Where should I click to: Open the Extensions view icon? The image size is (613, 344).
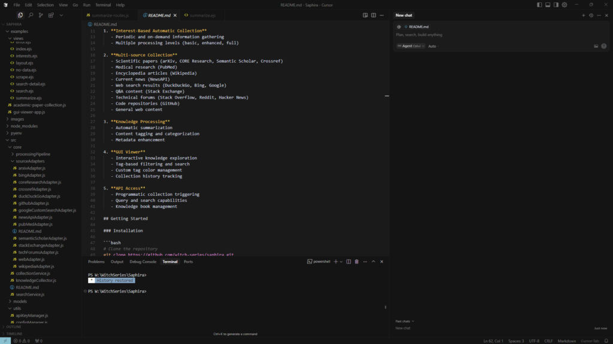pyautogui.click(x=51, y=15)
